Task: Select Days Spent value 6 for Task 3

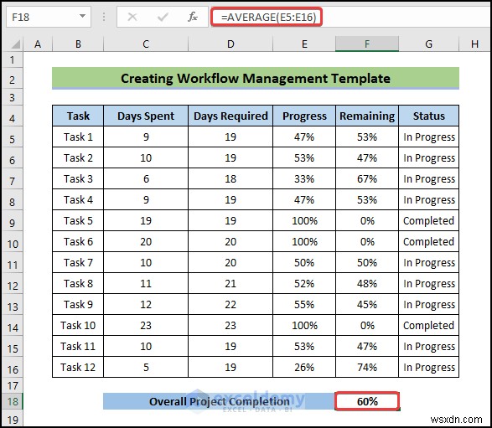Action: click(x=146, y=178)
